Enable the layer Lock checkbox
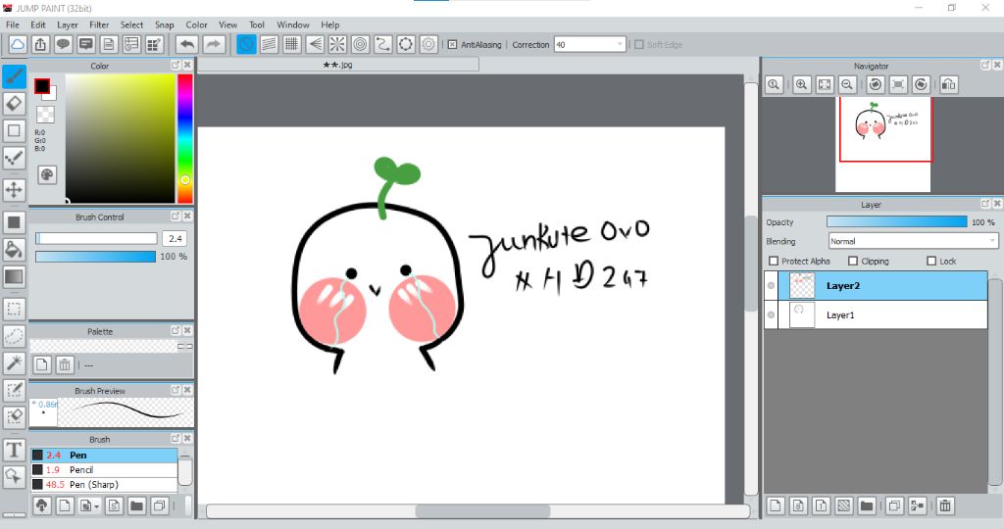The height and width of the screenshot is (529, 1004). tap(931, 261)
